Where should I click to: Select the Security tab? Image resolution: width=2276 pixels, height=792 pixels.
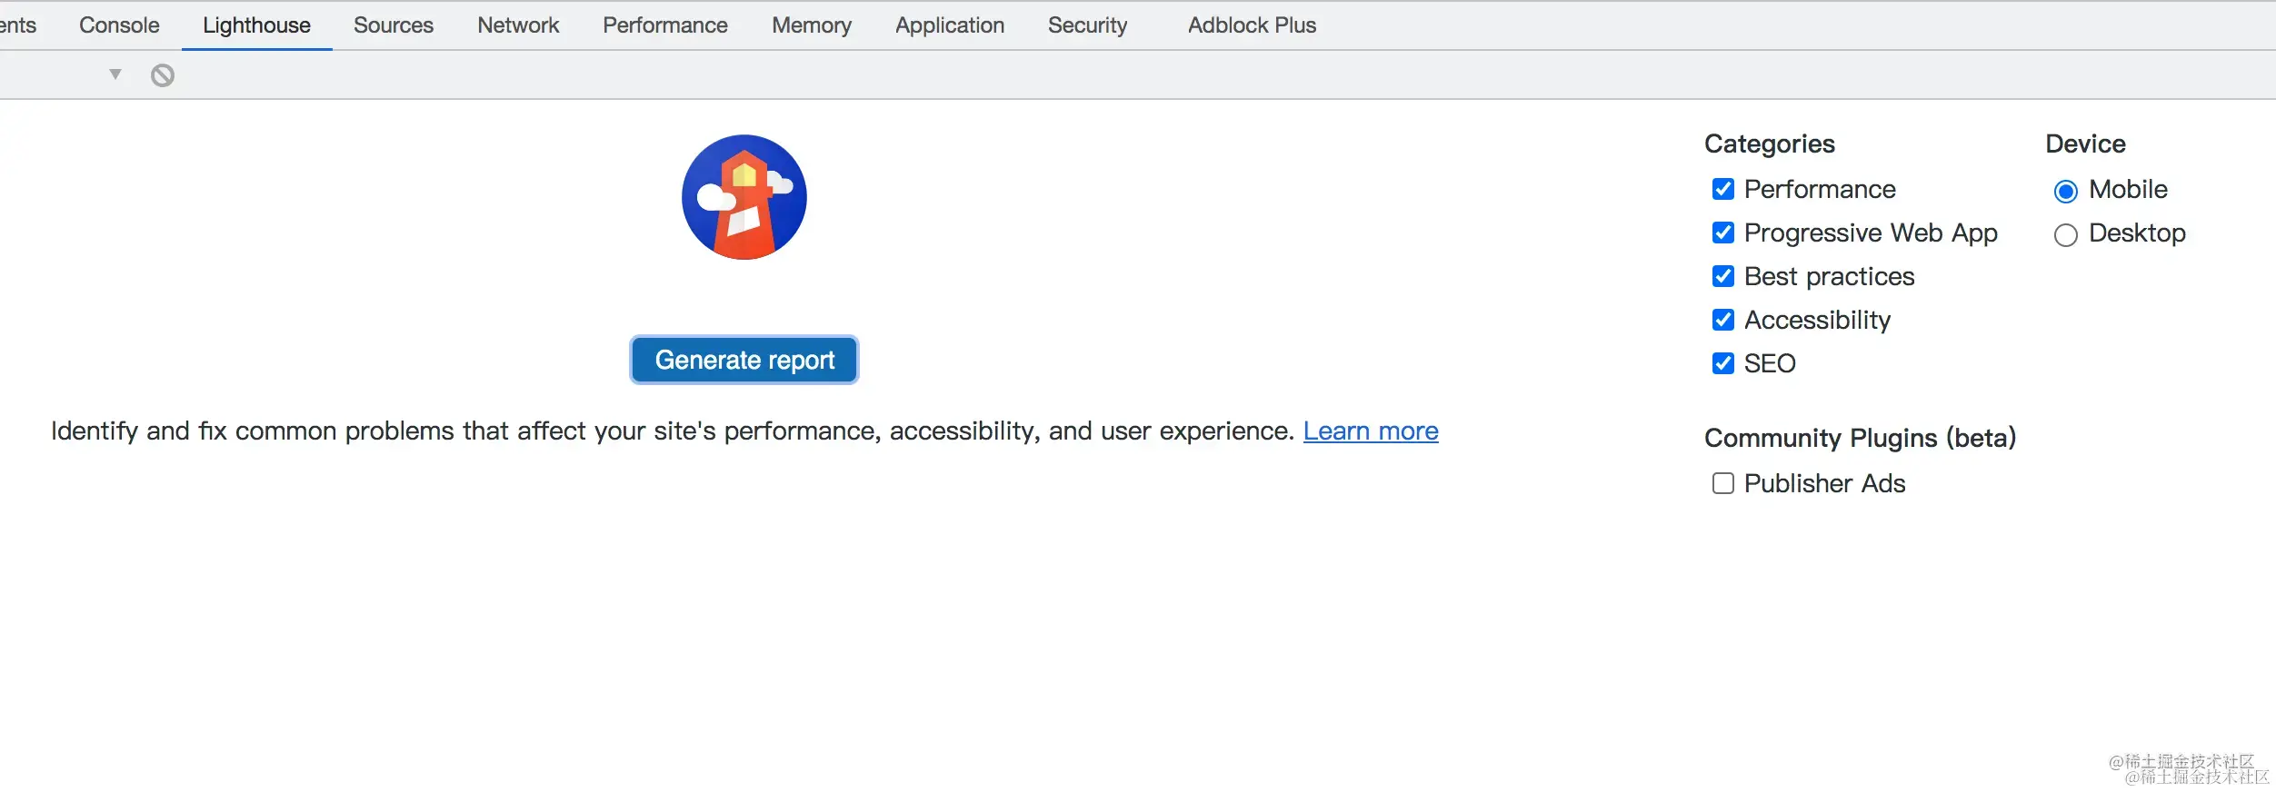pos(1087,25)
